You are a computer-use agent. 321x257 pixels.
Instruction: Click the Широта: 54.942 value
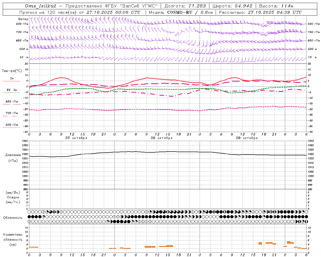click(232, 6)
